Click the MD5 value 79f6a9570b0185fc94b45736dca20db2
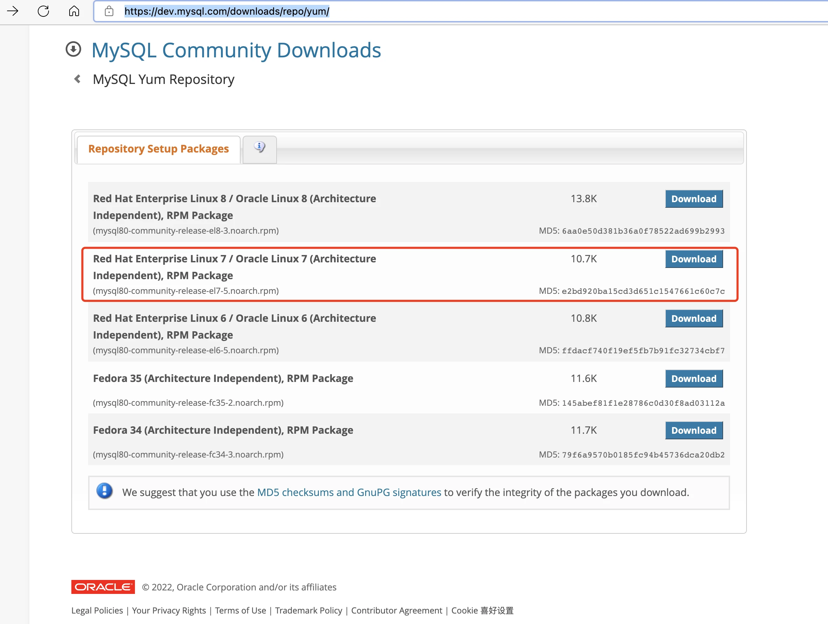Screen dimensions: 828x624 tap(643, 455)
